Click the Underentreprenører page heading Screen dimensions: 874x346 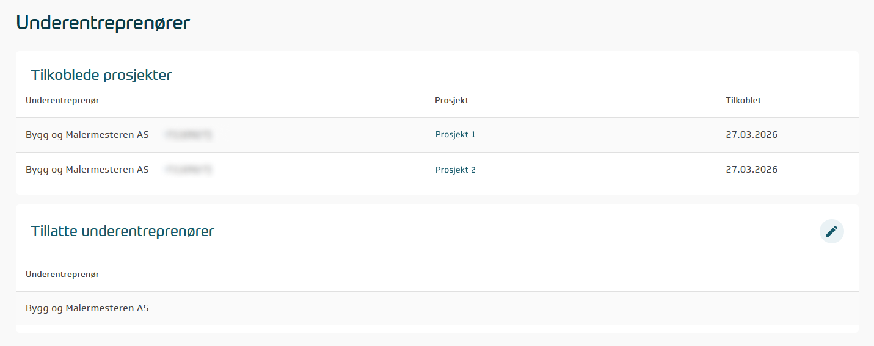tap(103, 23)
